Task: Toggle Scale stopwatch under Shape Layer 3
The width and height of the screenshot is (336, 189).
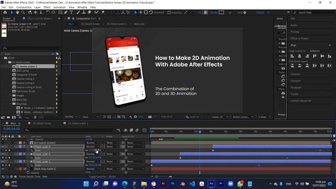Action: point(28,157)
